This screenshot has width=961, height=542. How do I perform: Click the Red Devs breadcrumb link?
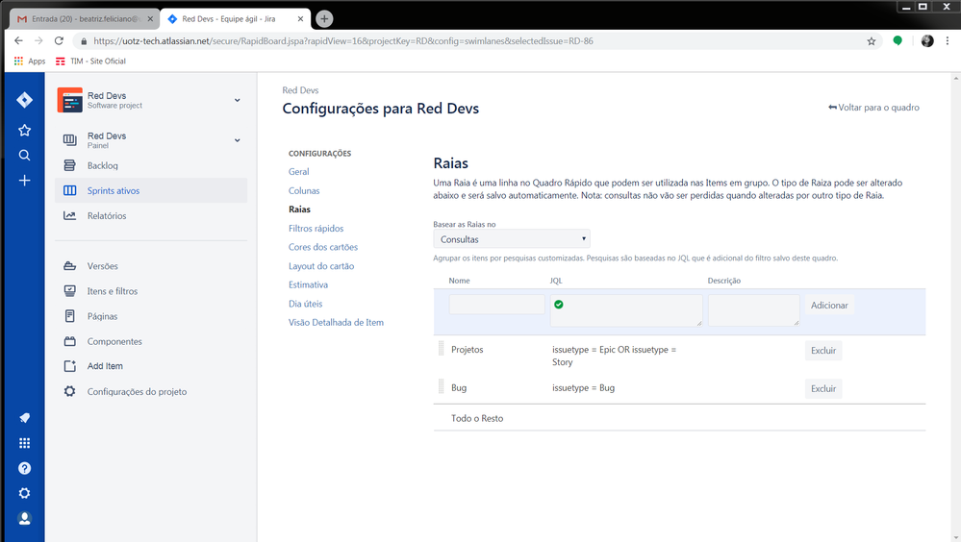coord(300,90)
